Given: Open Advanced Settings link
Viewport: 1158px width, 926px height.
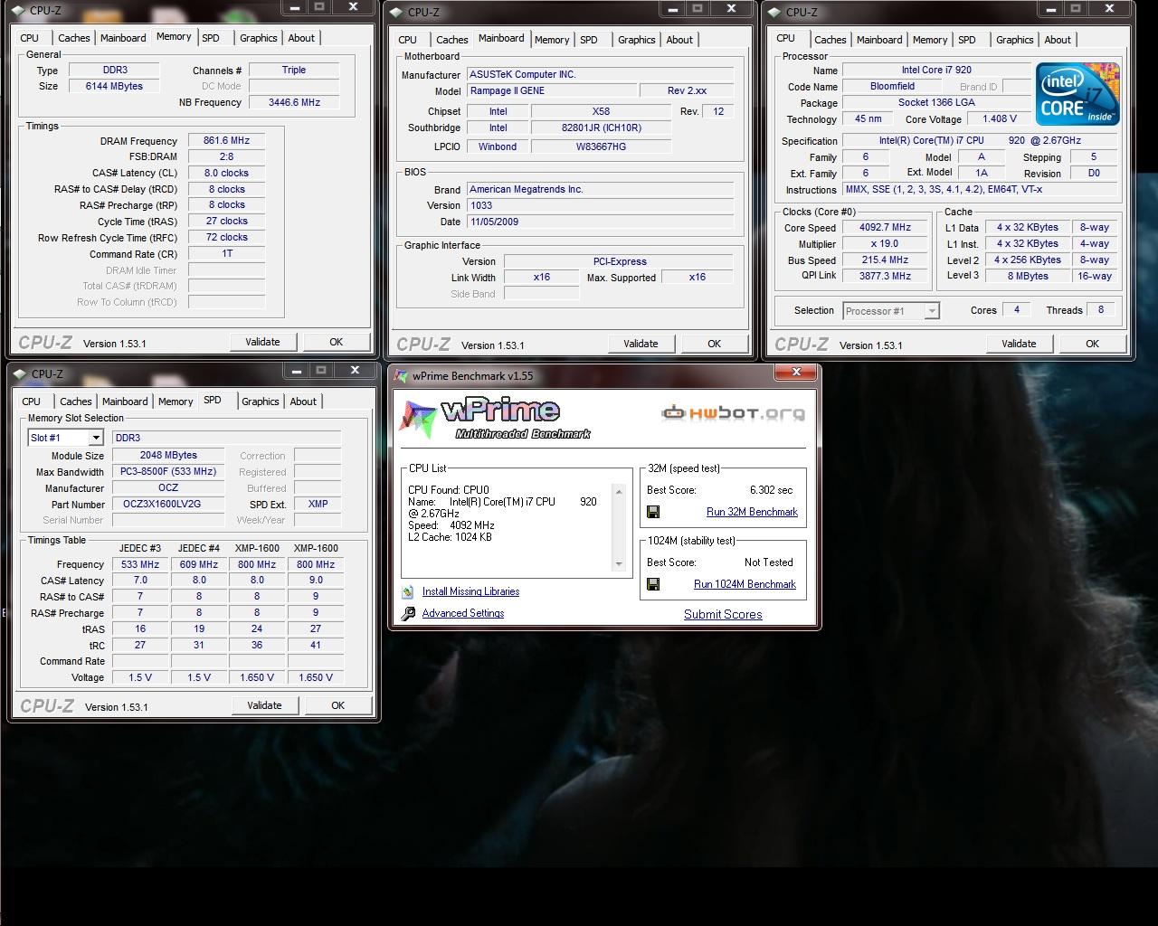Looking at the screenshot, I should coord(463,613).
